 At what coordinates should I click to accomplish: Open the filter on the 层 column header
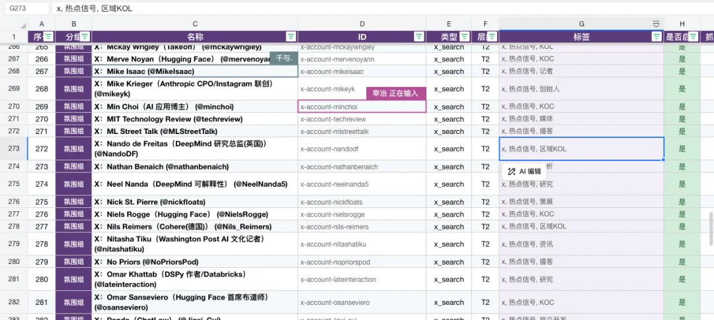[493, 37]
